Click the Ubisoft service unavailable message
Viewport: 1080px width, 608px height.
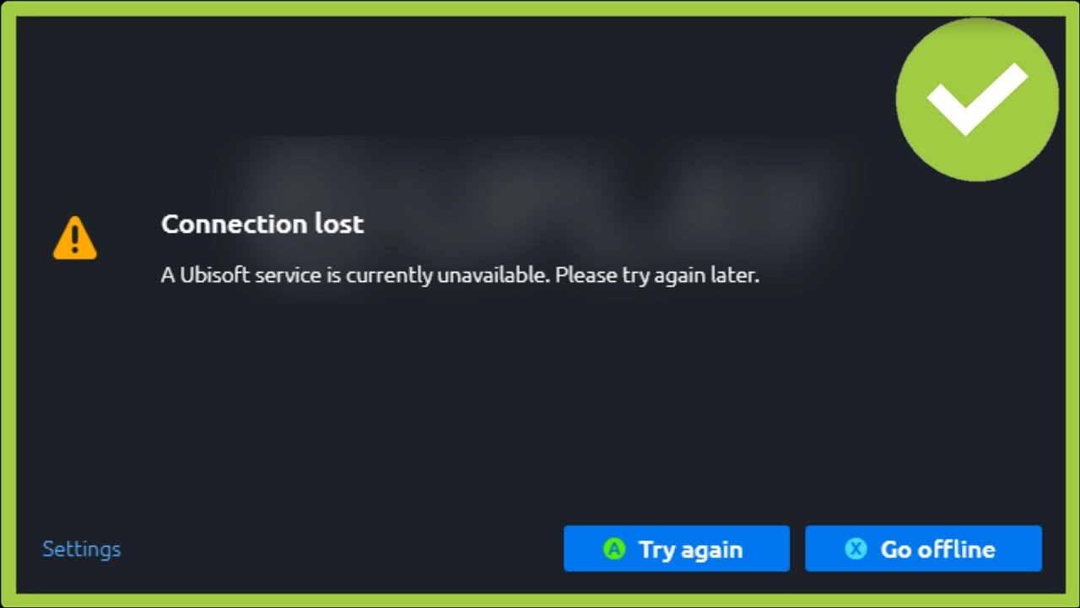460,275
